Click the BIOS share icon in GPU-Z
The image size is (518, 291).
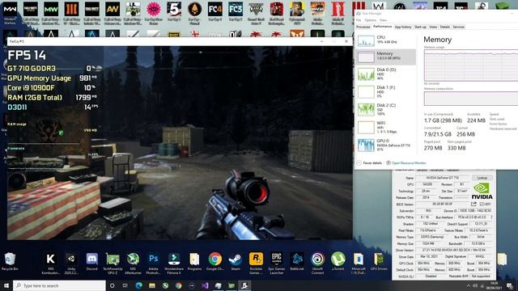(x=474, y=204)
